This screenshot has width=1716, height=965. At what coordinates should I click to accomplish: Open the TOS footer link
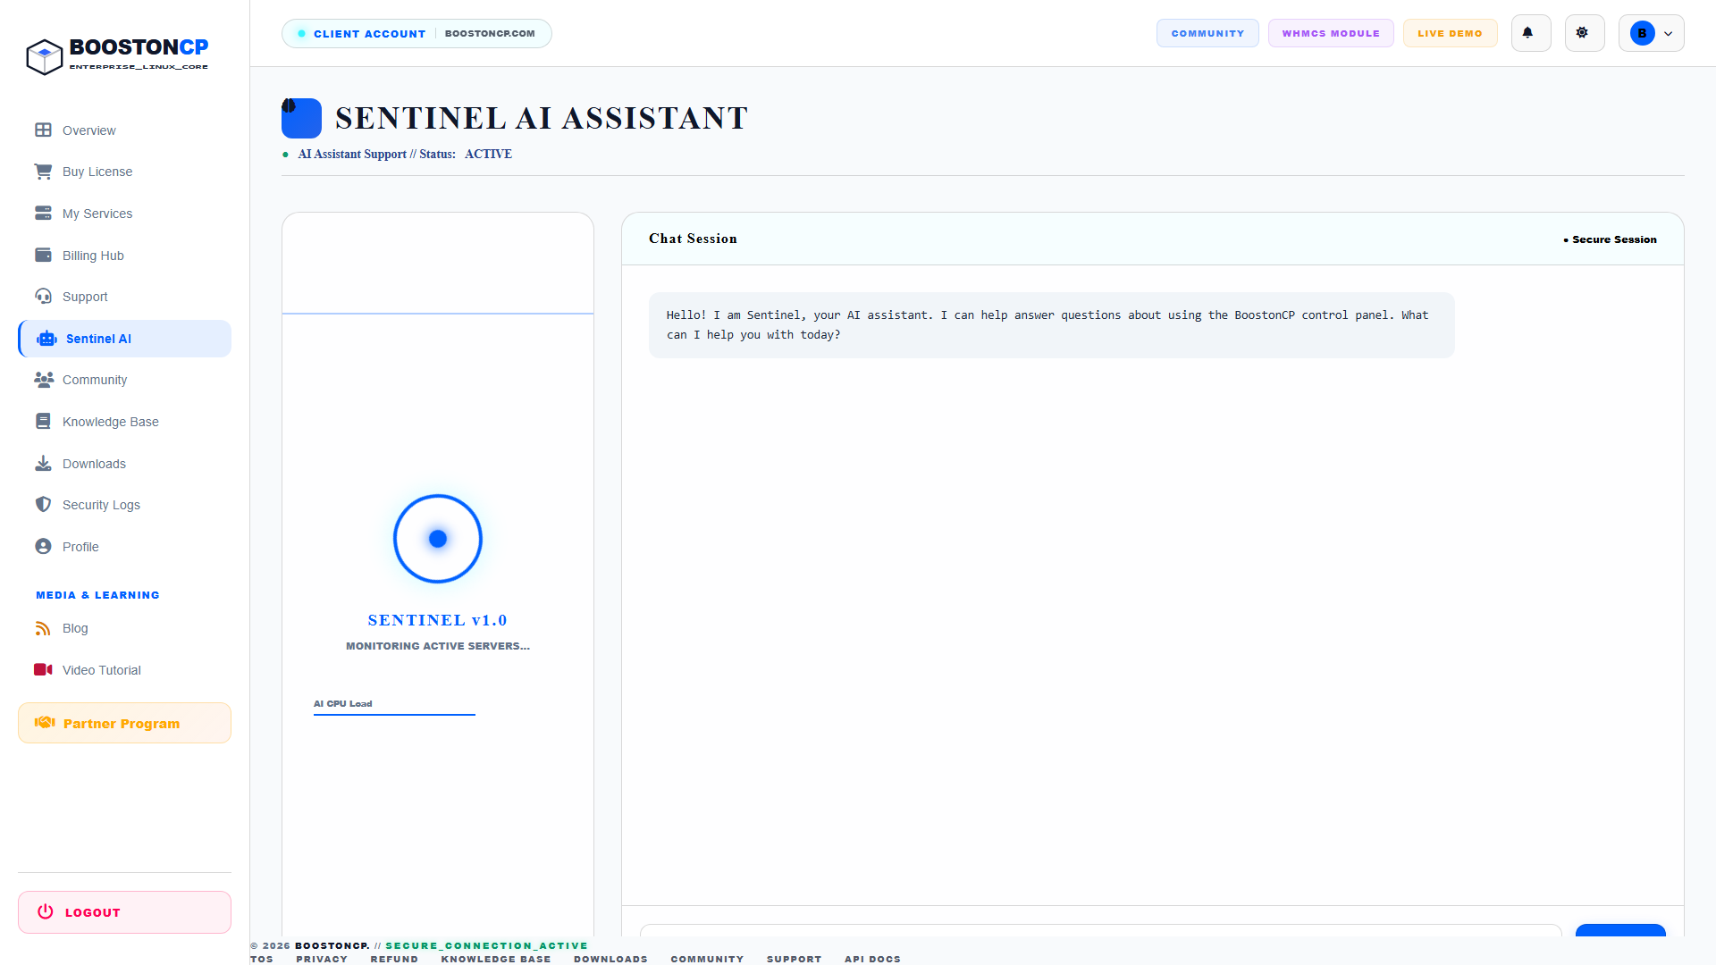262,959
